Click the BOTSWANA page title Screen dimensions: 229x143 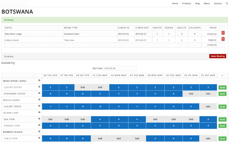pyautogui.click(x=17, y=12)
